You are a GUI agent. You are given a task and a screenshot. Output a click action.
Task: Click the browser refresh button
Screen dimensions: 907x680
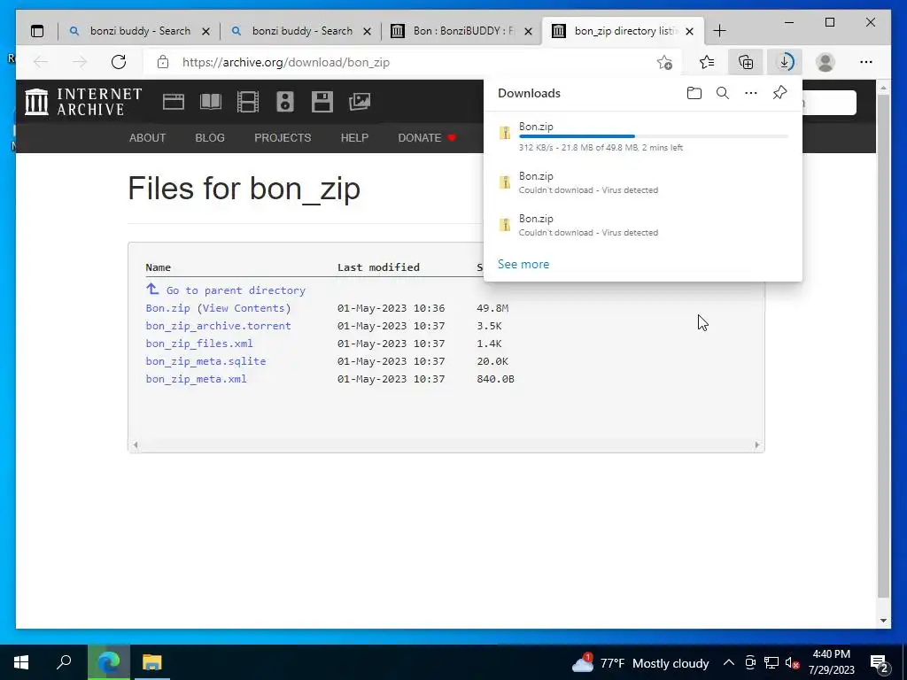tap(119, 62)
